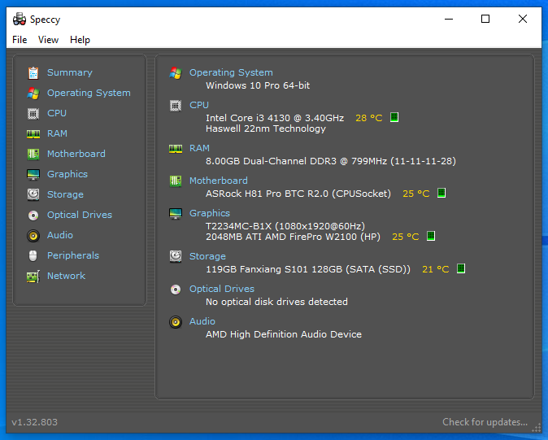This screenshot has height=440, width=548.
Task: Click the 119GB Fanxiang S101 128GB text
Action: point(308,269)
